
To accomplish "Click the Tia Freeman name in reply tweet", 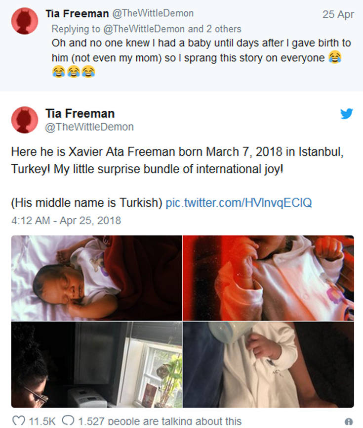I will pyautogui.click(x=77, y=13).
